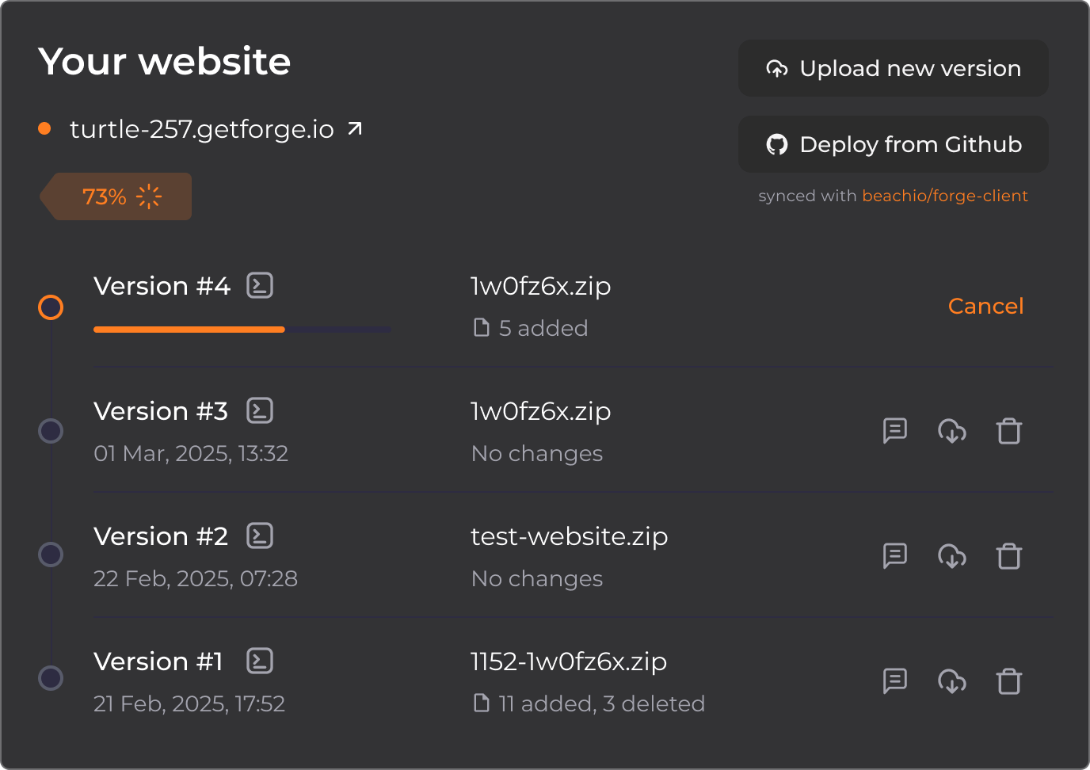Open the comment for Version #1

pyautogui.click(x=895, y=680)
